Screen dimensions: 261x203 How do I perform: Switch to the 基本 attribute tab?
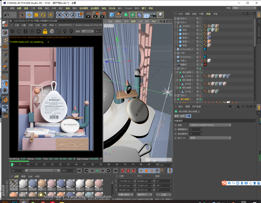[176, 116]
